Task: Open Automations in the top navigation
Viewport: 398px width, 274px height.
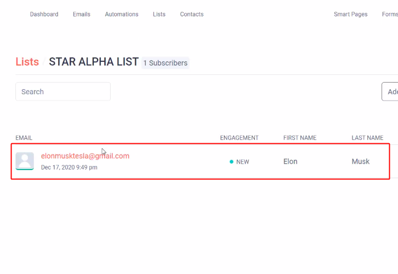Action: coord(122,14)
